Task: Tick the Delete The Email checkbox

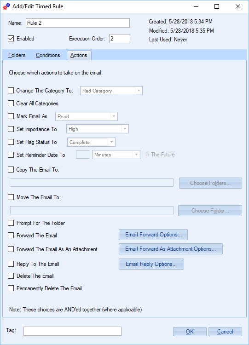Action: point(11,276)
